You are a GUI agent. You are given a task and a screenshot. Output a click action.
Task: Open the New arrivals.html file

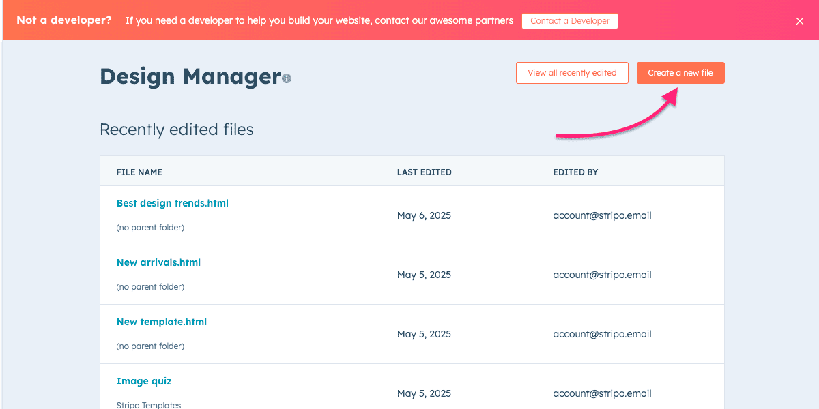[x=158, y=262]
